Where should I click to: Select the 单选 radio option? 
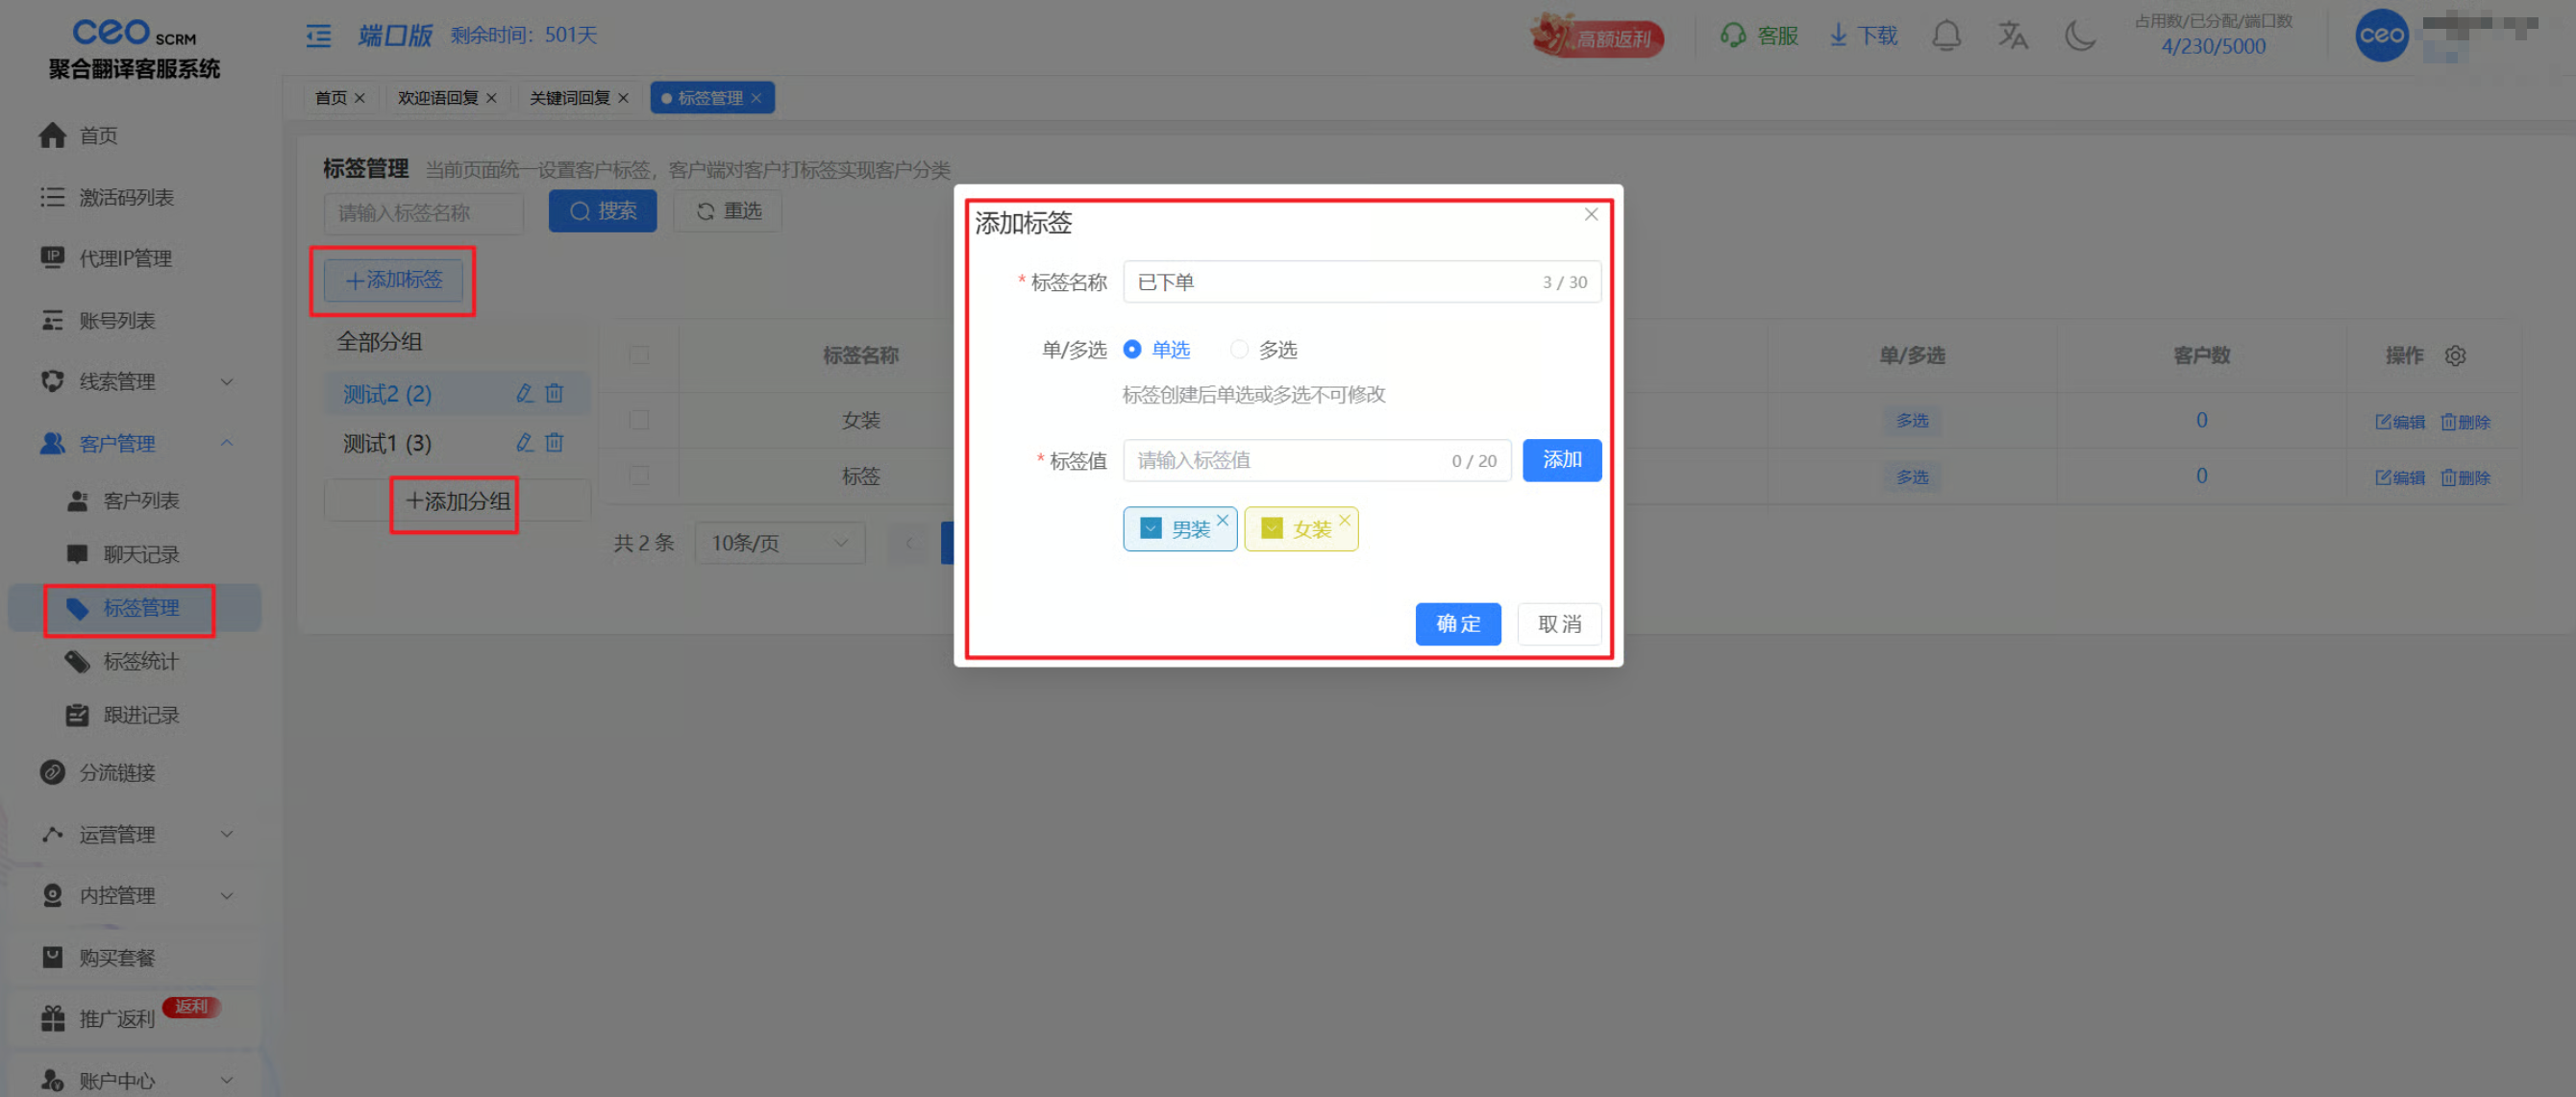1132,350
